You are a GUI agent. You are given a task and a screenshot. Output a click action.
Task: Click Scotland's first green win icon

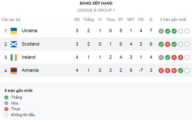tap(161, 44)
